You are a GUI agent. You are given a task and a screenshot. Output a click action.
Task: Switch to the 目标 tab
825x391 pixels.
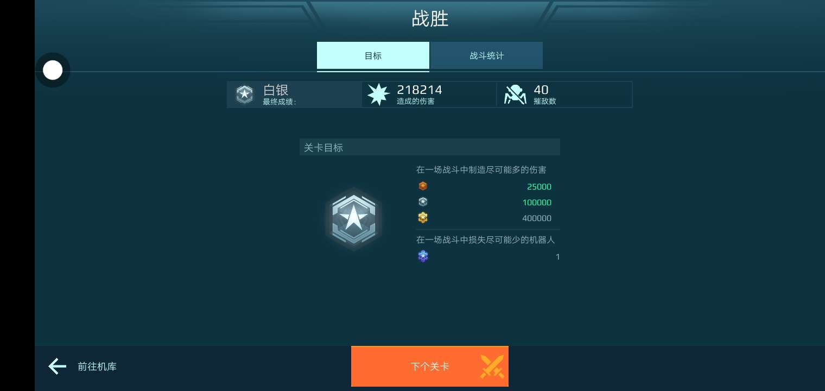pos(373,55)
